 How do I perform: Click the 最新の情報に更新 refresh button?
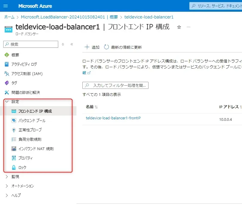pos(123,47)
